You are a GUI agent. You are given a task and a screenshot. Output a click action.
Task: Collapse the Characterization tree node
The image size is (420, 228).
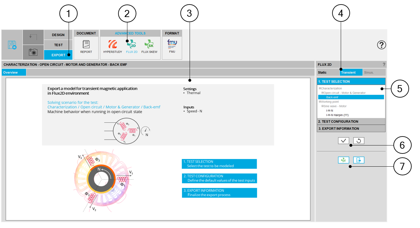320,88
